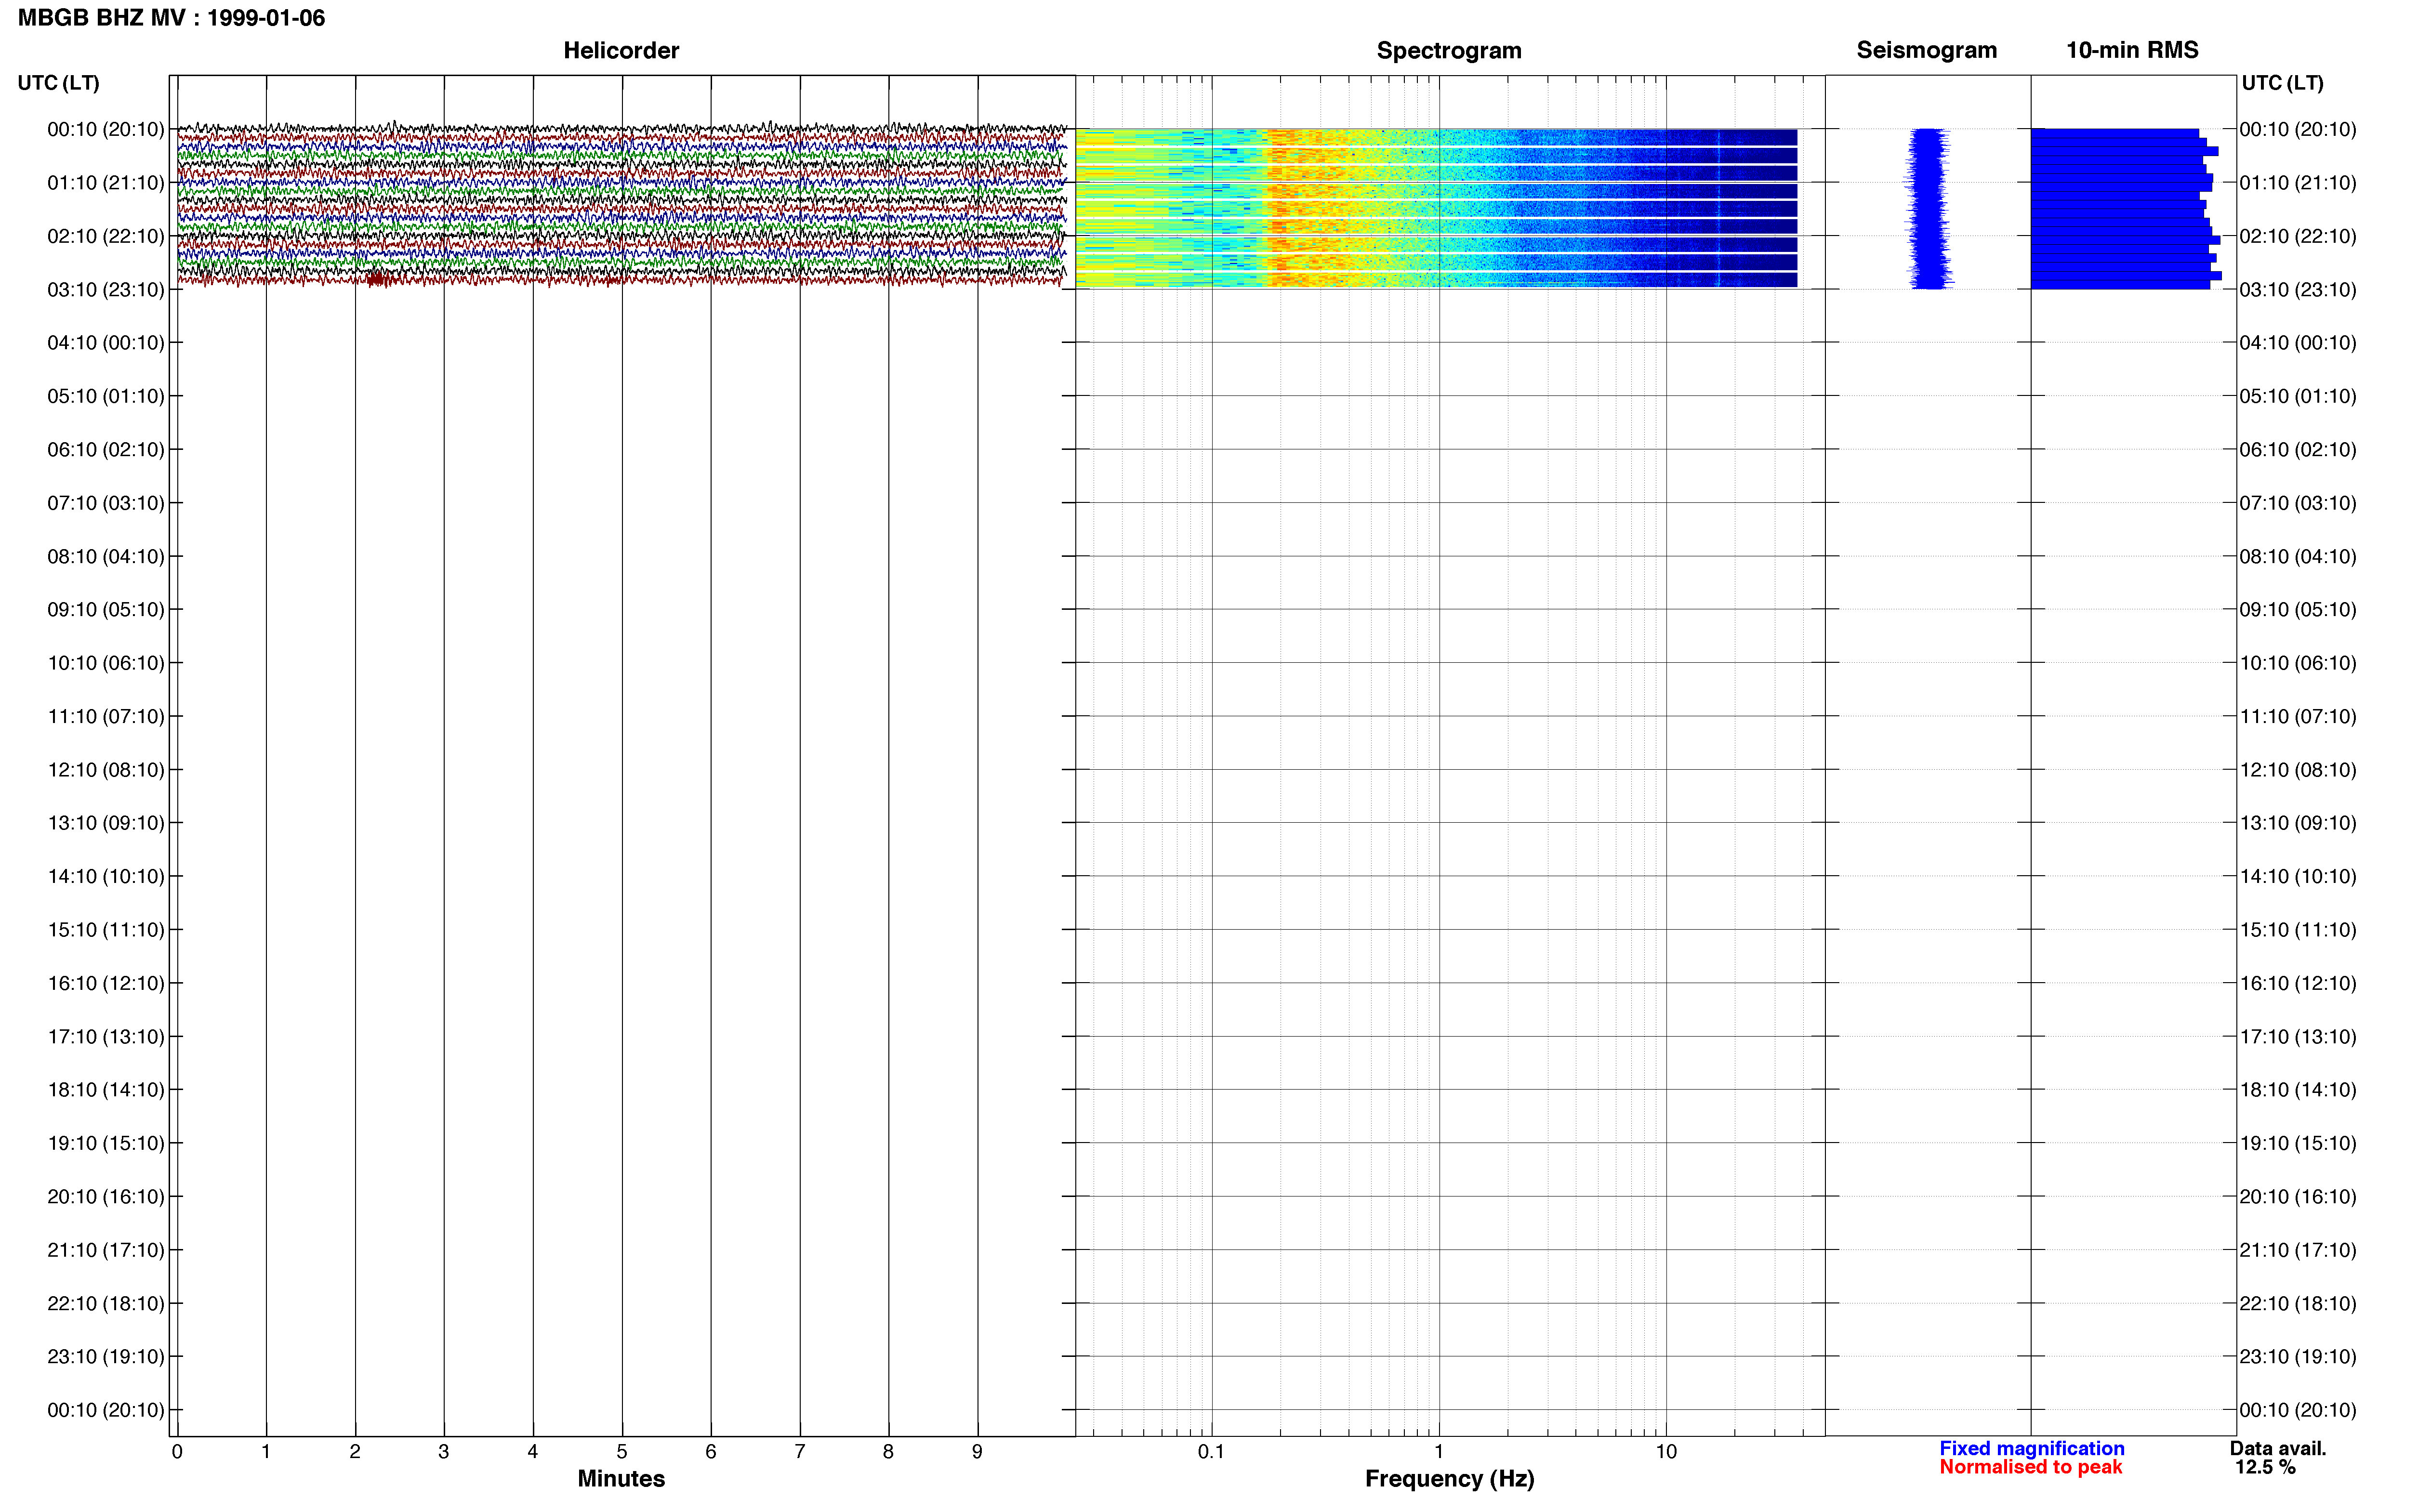Image resolution: width=2418 pixels, height=1512 pixels.
Task: Click right-axis time label 15:10 (11:10)
Action: [2298, 930]
